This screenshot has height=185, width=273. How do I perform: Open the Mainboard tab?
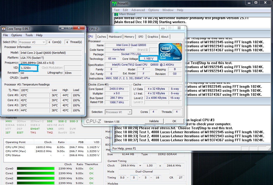pyautogui.click(x=115, y=37)
